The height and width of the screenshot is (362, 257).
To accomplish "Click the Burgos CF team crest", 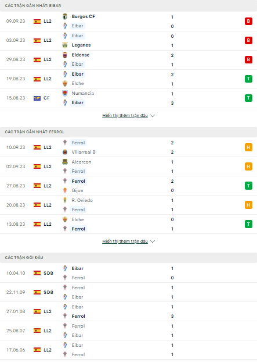I will point(65,16).
